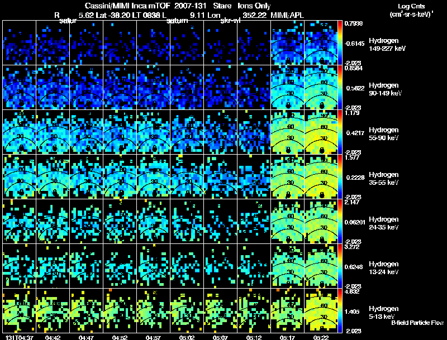Click the "2007-131" day label in the title

click(x=190, y=6)
